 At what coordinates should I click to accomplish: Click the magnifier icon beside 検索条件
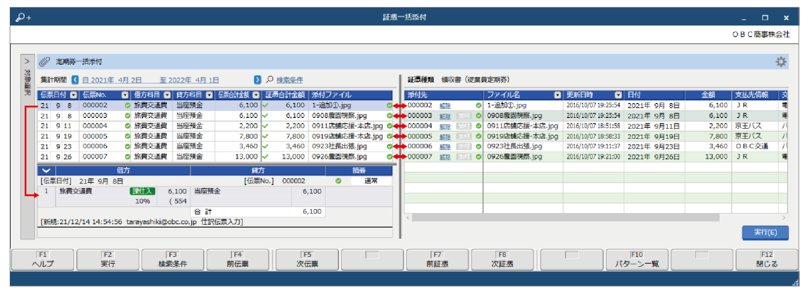click(269, 79)
